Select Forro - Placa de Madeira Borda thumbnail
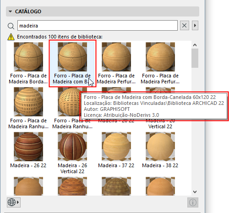This screenshot has width=229, height=213. pyautogui.click(x=28, y=63)
